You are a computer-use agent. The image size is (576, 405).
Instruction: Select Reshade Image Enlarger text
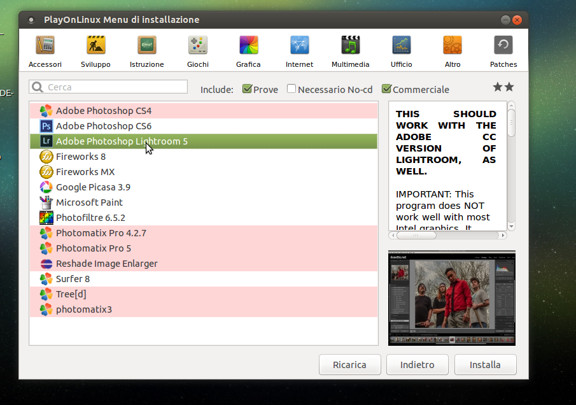click(106, 264)
